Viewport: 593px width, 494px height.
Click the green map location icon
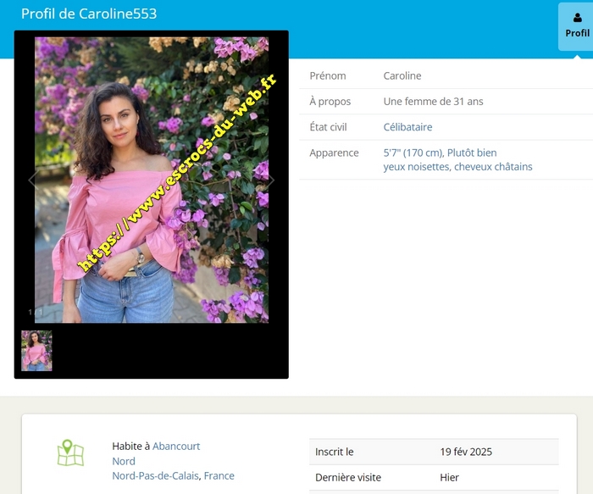[x=70, y=452]
